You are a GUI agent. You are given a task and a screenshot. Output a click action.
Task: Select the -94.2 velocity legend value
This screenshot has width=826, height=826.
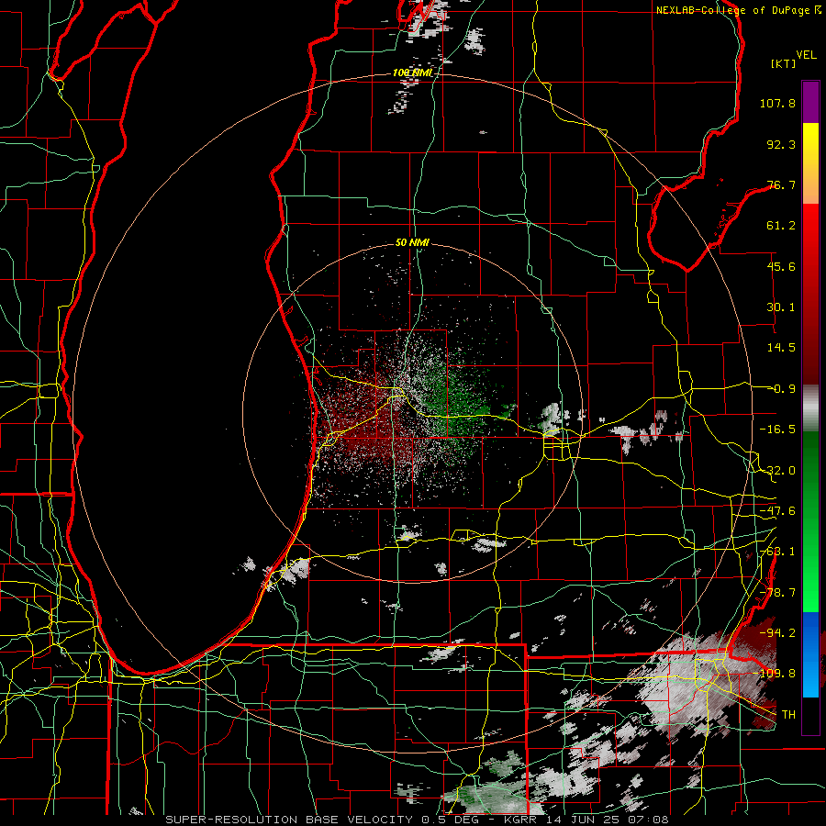click(777, 632)
